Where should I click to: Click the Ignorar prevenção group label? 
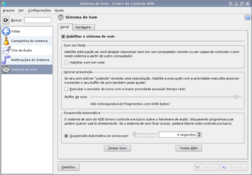(78, 72)
